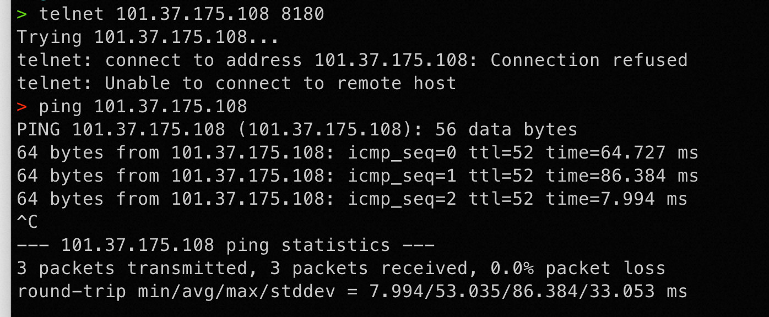Click the red prompt arrow before ping
Screen dimensions: 769x317
(21, 106)
